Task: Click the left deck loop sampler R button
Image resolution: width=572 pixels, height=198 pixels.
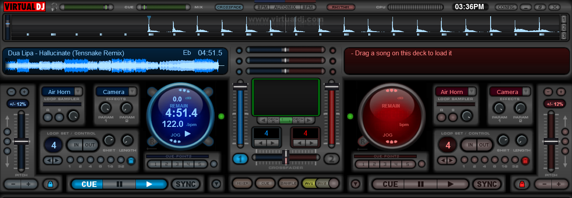Action: pyautogui.click(x=48, y=117)
